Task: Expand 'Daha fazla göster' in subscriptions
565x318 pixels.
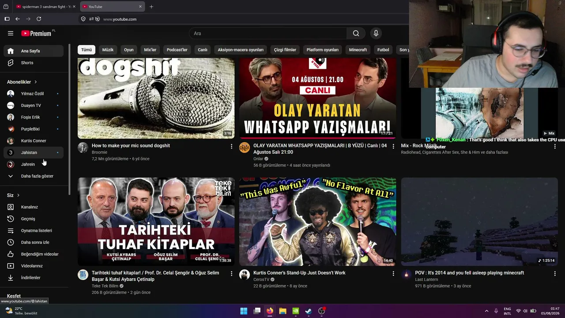Action: 34,176
